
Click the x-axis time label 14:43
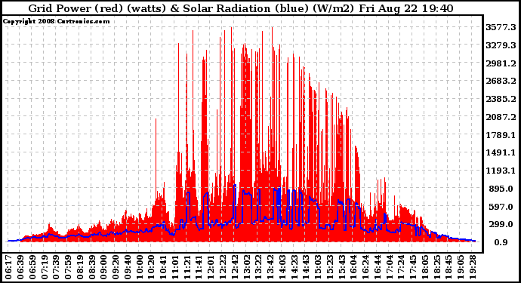click(x=307, y=267)
